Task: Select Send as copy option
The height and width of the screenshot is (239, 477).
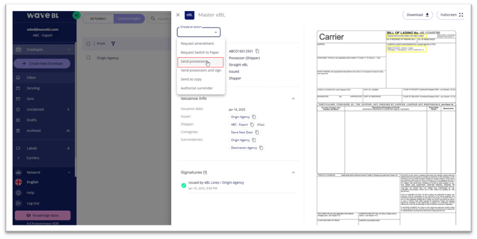Action: (191, 79)
